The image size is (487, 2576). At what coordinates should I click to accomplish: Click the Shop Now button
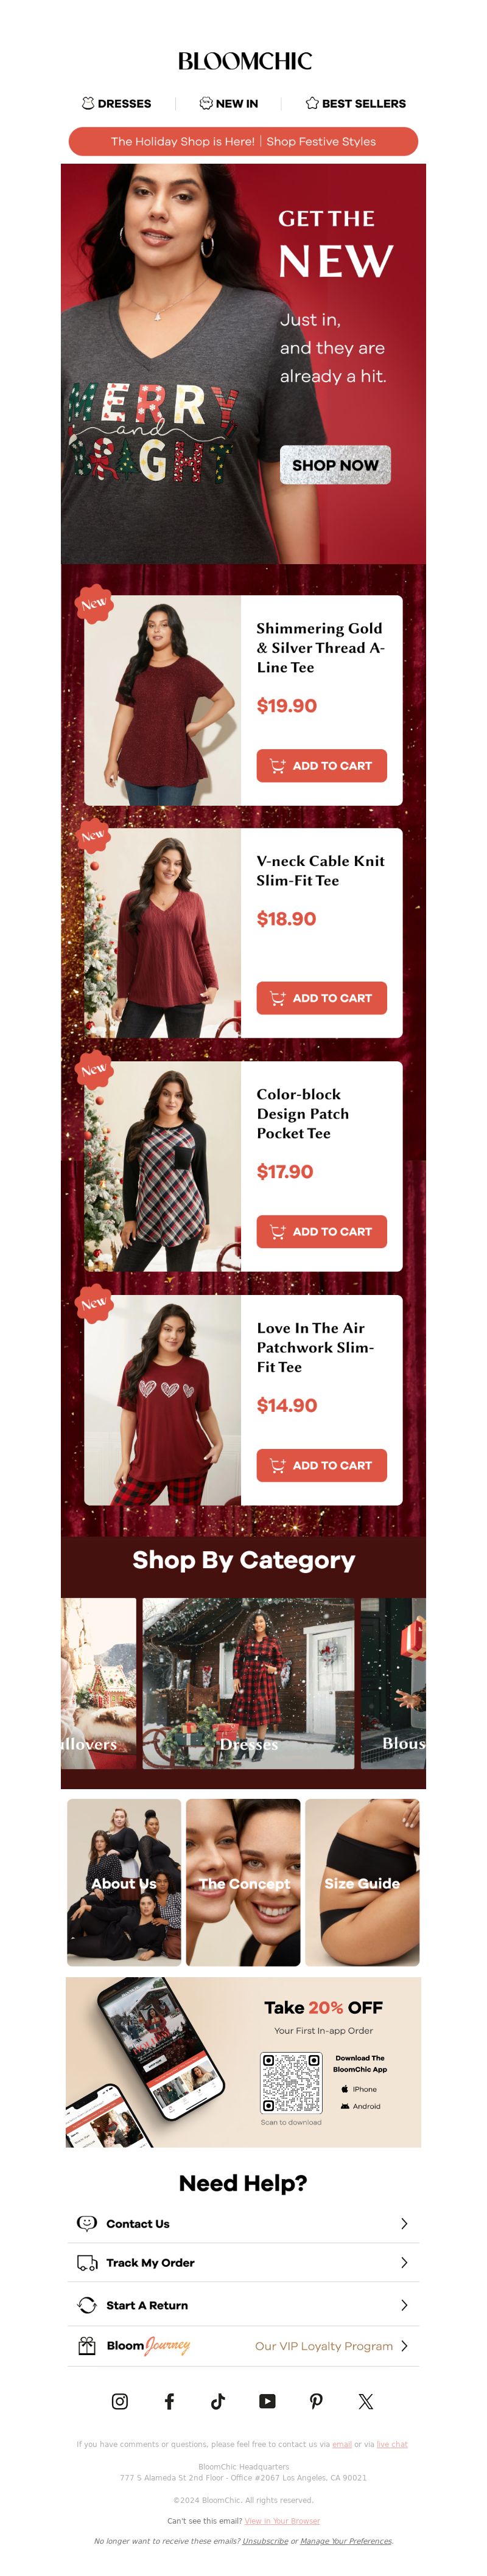coord(335,465)
